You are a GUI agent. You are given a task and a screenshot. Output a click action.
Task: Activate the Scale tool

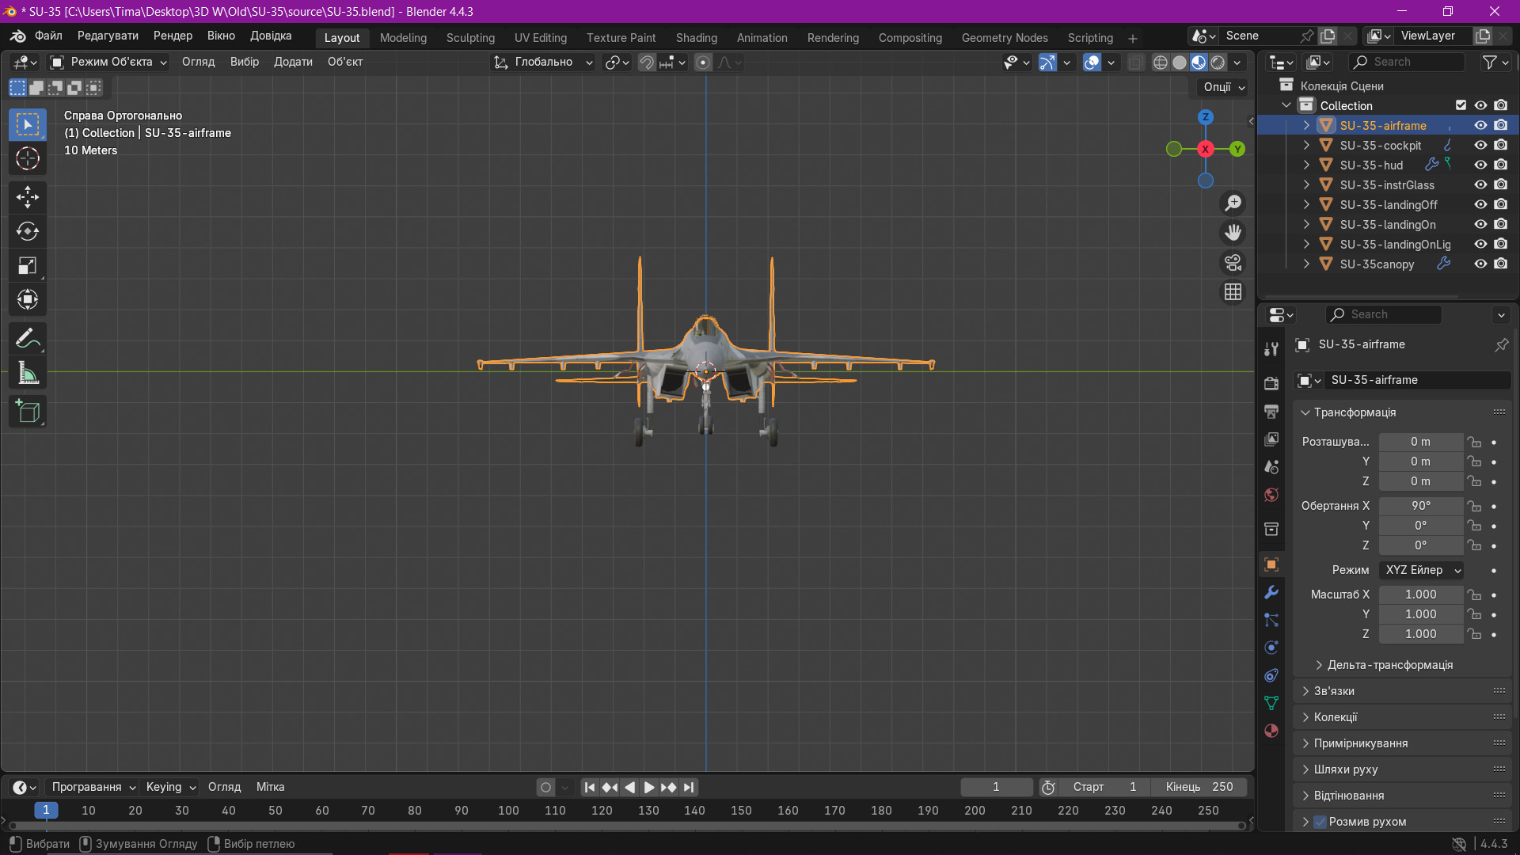tap(28, 265)
